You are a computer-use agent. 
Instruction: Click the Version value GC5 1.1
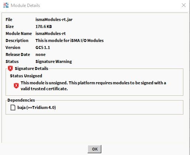(x=43, y=47)
